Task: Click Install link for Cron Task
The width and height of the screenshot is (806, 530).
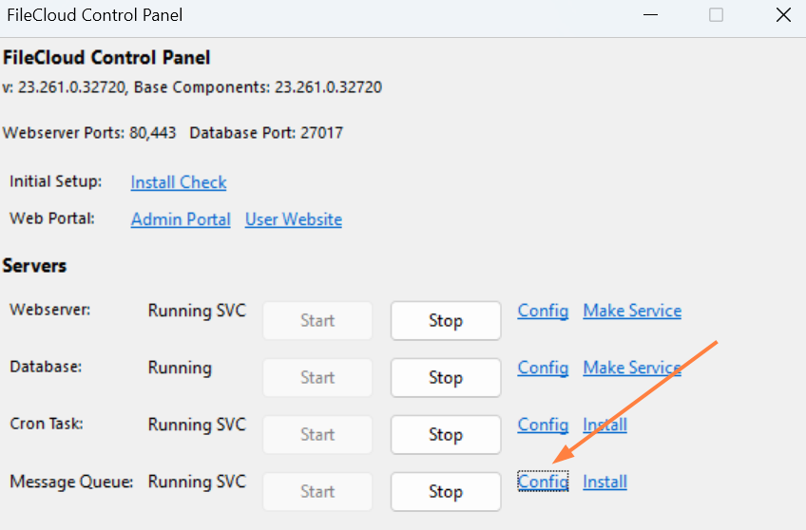Action: 604,425
